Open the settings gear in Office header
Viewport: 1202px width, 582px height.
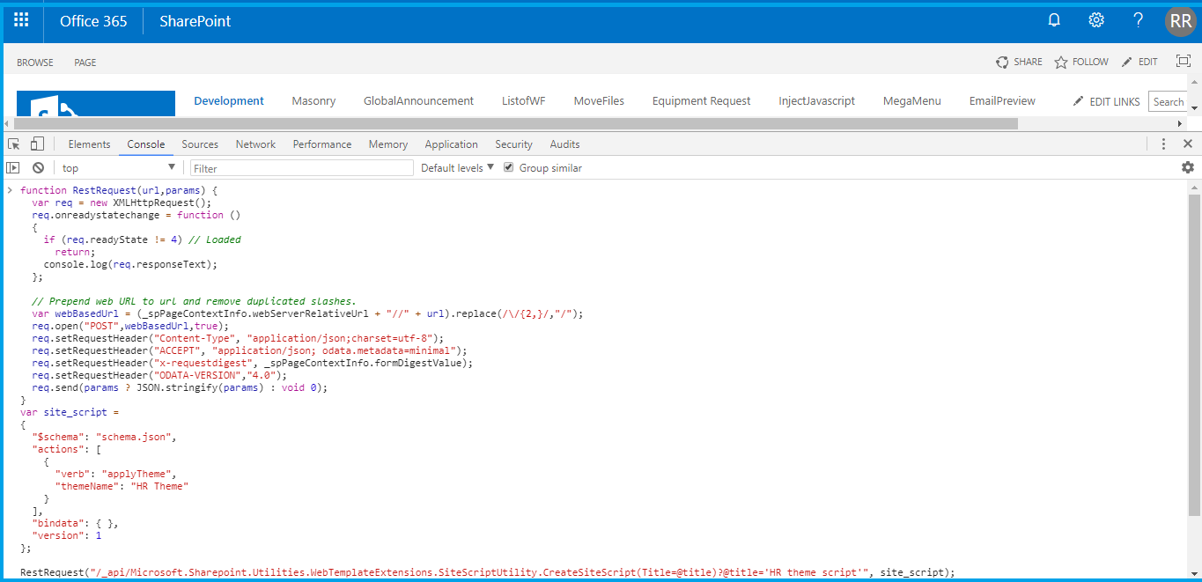click(1096, 20)
